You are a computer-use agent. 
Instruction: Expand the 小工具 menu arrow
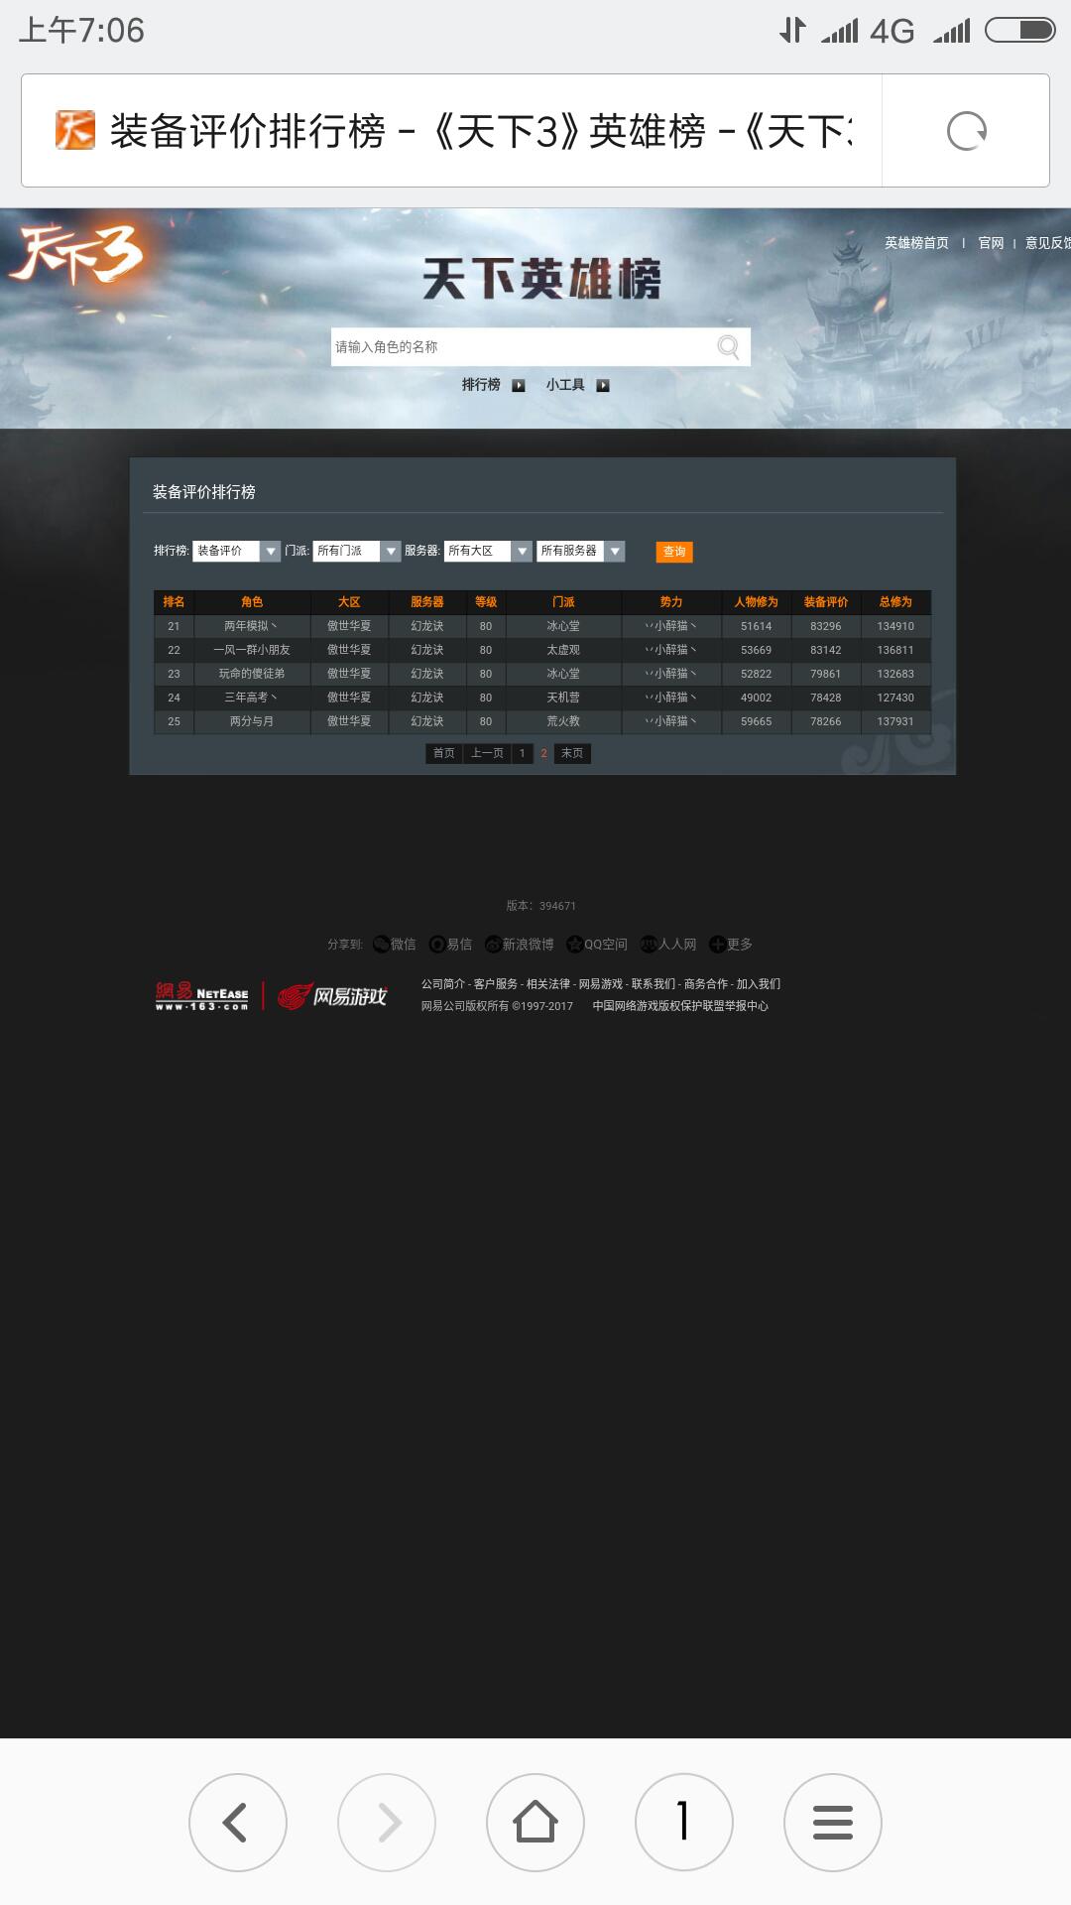pos(603,386)
